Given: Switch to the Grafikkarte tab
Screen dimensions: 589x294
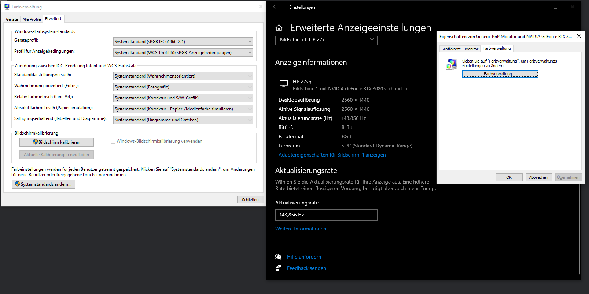Looking at the screenshot, I should (451, 49).
